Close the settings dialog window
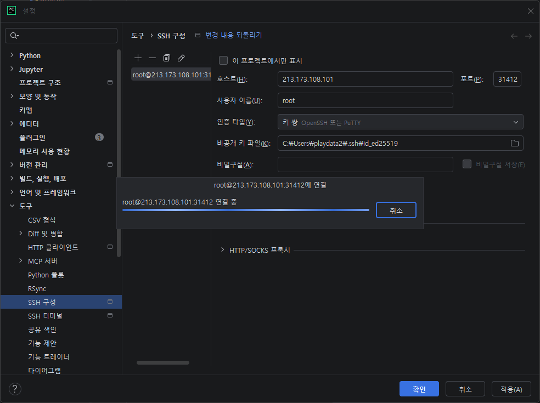Image resolution: width=540 pixels, height=403 pixels. click(x=530, y=11)
